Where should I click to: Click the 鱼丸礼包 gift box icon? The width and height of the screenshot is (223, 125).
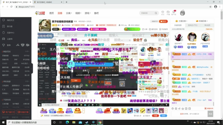[116, 110]
